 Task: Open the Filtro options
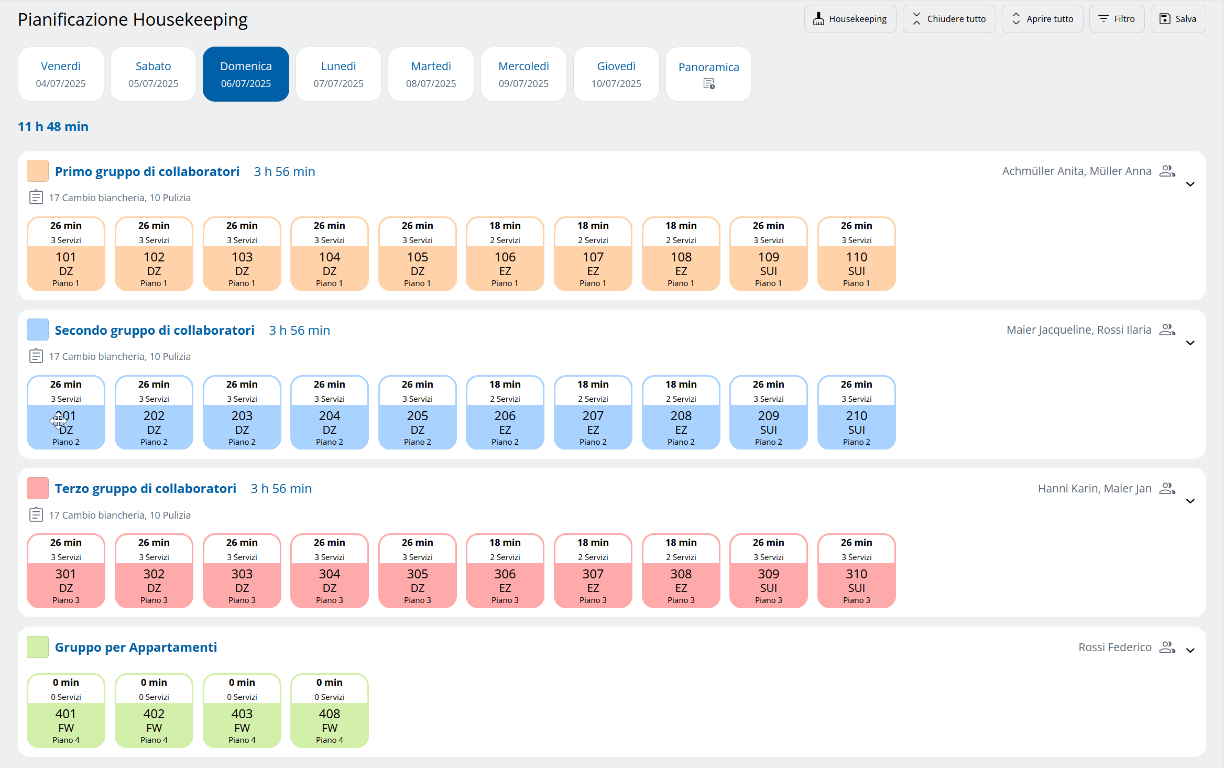click(1117, 19)
